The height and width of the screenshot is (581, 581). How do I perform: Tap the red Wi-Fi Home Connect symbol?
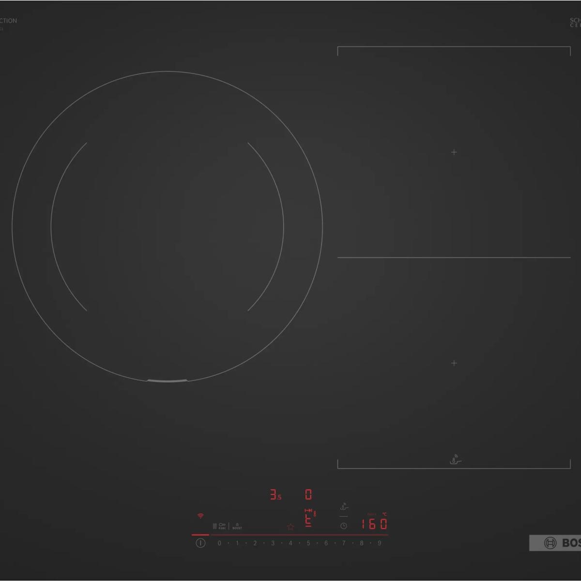[x=200, y=516]
